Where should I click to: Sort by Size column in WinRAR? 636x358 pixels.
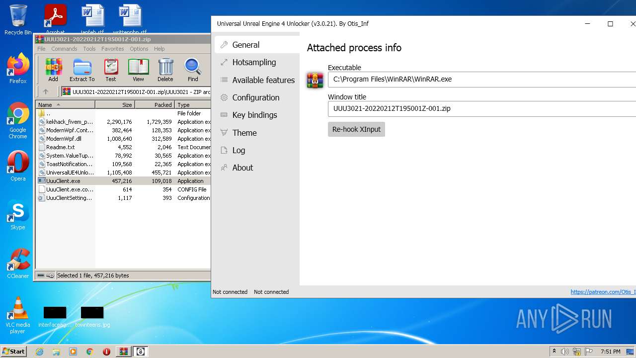point(115,105)
